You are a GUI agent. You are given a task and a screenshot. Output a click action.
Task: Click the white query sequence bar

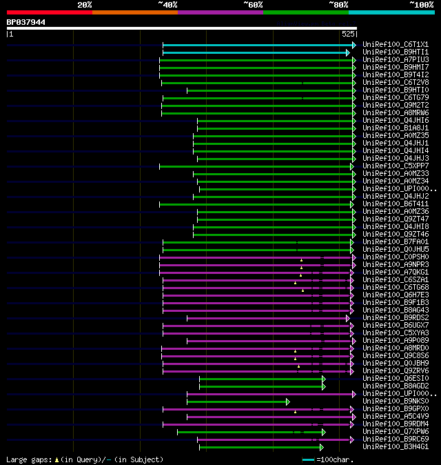coord(182,28)
